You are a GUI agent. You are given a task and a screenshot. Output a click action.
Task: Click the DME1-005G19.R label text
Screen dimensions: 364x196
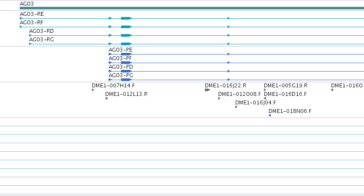pyautogui.click(x=286, y=86)
